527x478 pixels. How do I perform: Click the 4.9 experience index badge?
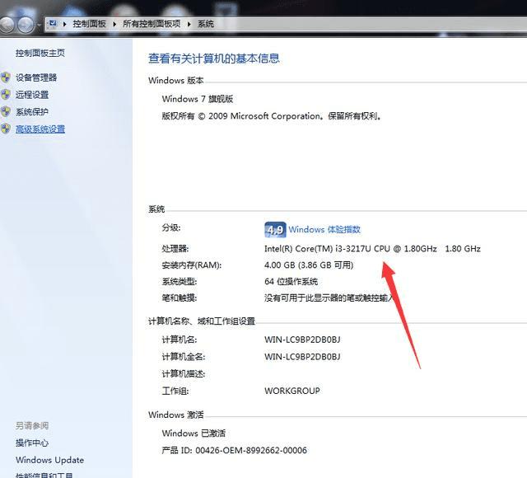tap(275, 229)
